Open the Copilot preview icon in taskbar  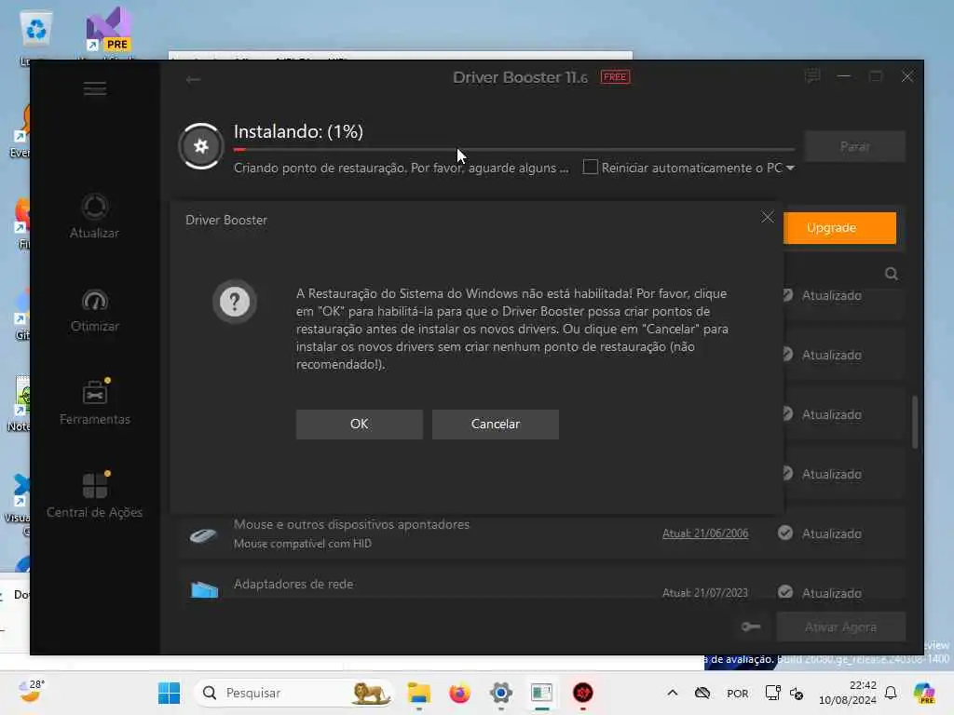pyautogui.click(x=924, y=693)
